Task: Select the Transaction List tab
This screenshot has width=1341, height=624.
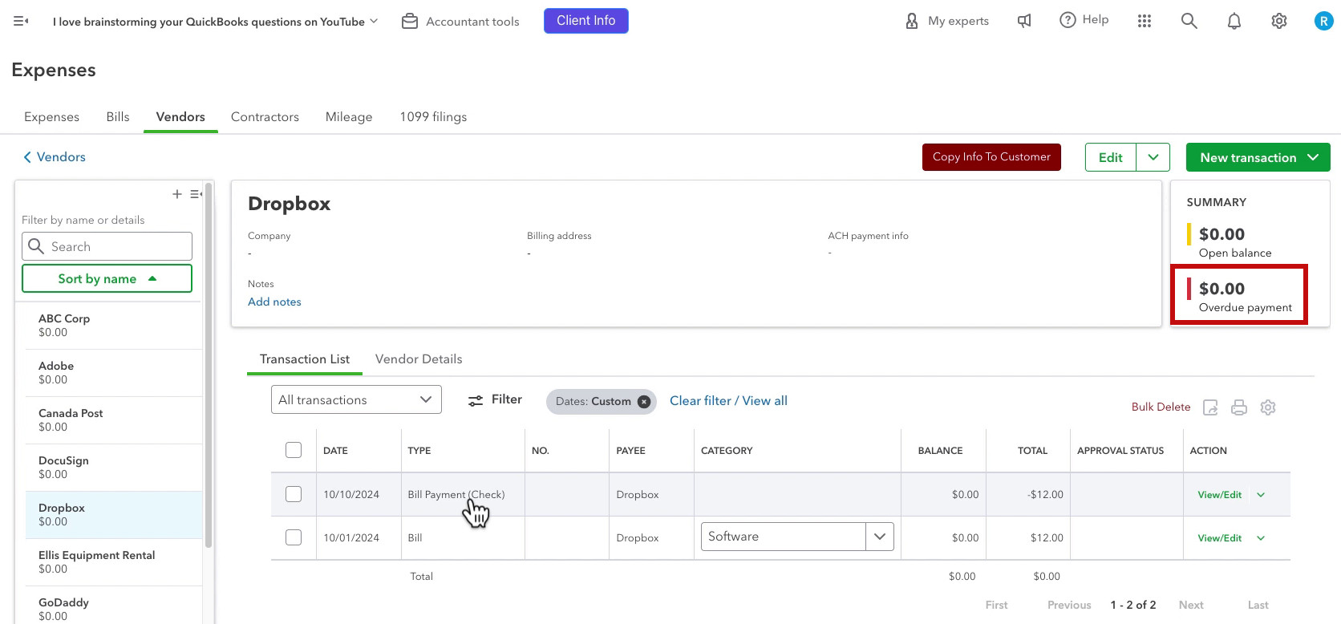Action: pos(305,359)
